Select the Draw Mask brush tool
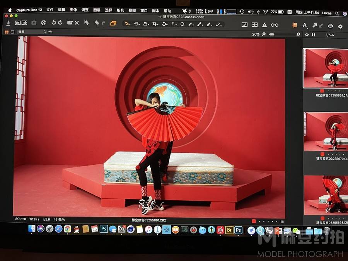Image resolution: width=348 pixels, height=261 pixels. 190,24
